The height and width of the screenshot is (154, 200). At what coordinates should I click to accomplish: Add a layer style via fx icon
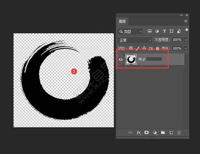pyautogui.click(x=139, y=133)
